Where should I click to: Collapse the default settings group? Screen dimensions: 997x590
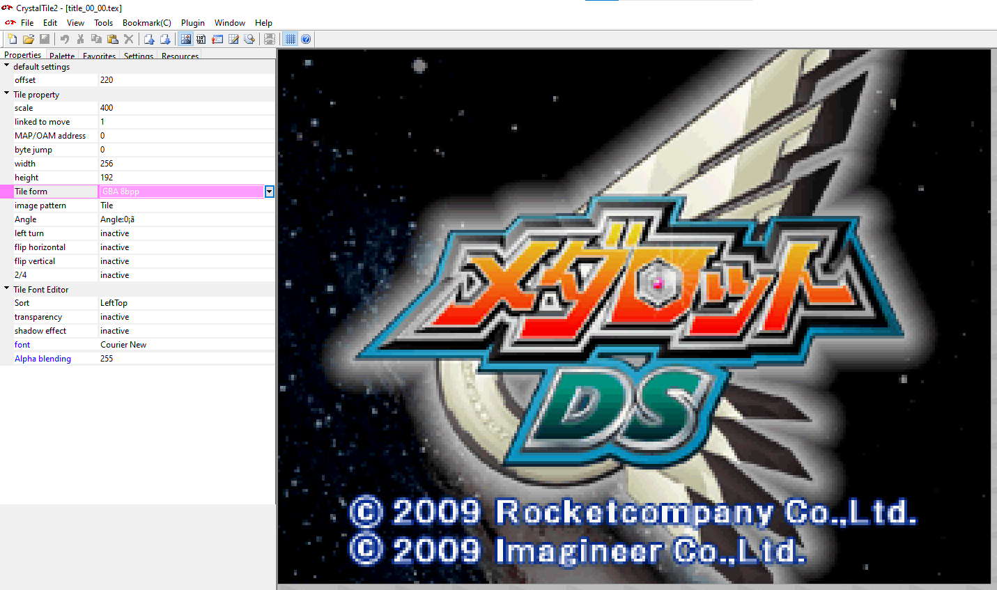pyautogui.click(x=7, y=65)
